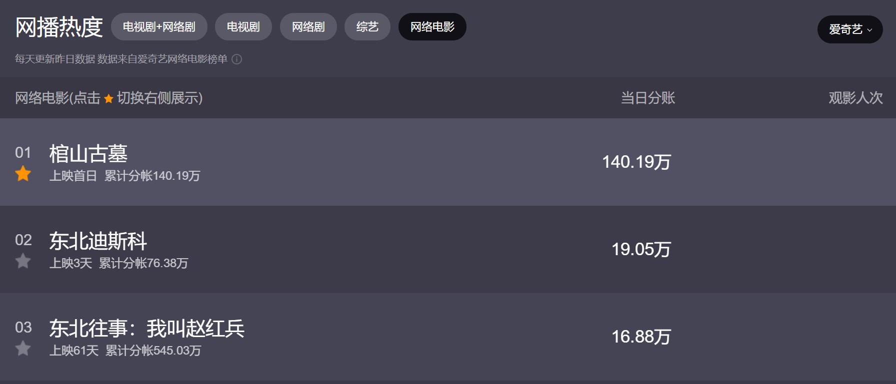Click the 140.19万 daily revenue value
896x384 pixels.
tap(636, 162)
